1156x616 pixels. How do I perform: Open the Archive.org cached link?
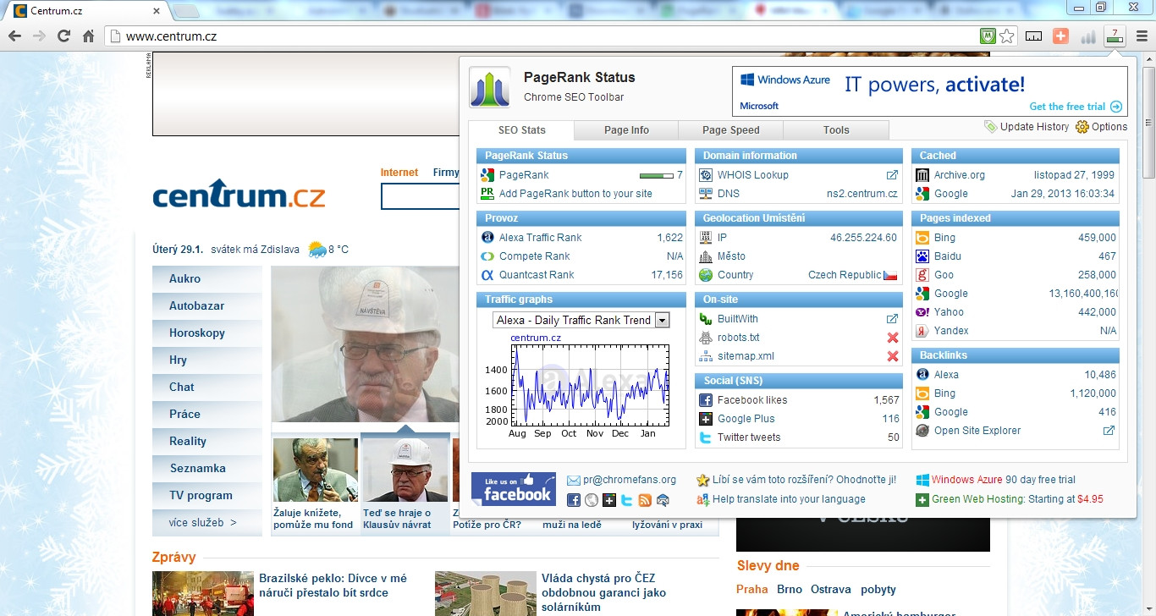click(x=960, y=175)
